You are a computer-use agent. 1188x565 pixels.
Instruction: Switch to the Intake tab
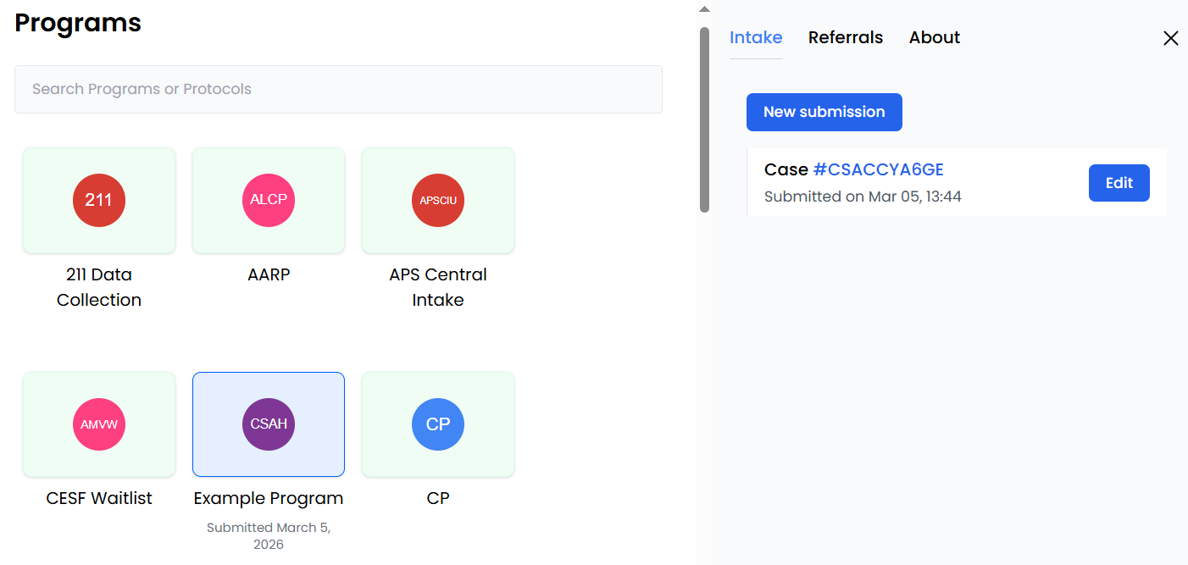tap(756, 38)
